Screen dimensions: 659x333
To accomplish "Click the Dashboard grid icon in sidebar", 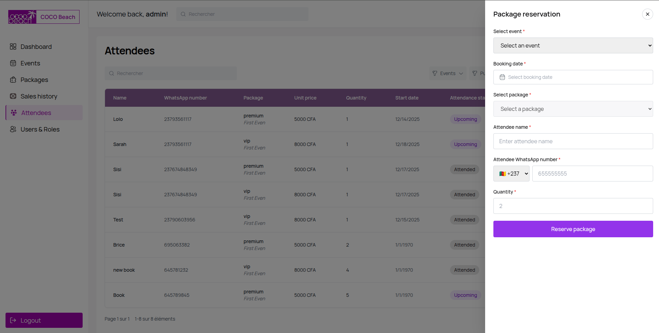I will click(x=13, y=46).
